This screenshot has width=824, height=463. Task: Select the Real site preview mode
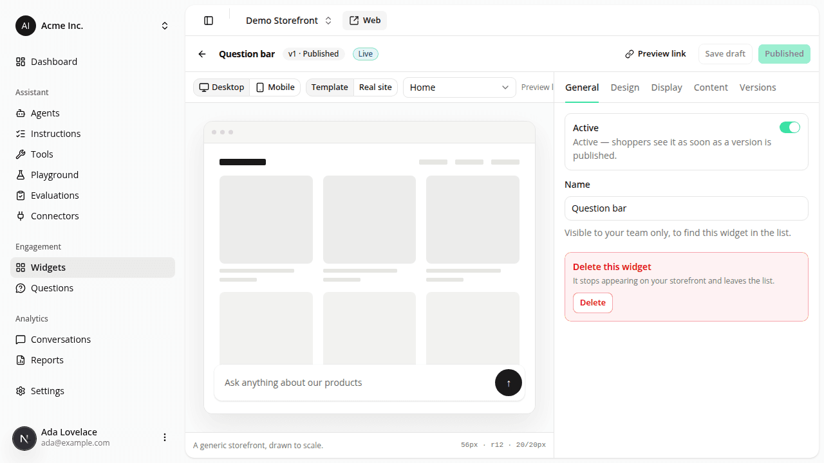tap(375, 87)
